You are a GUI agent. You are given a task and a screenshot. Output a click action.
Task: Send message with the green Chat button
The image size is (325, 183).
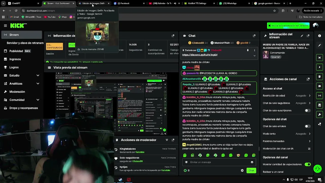pos(251,171)
